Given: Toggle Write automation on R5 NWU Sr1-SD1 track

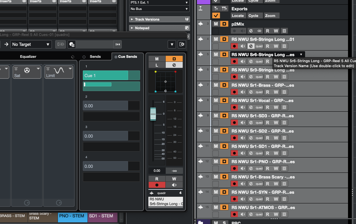Looking at the screenshot, I should click(276, 153).
